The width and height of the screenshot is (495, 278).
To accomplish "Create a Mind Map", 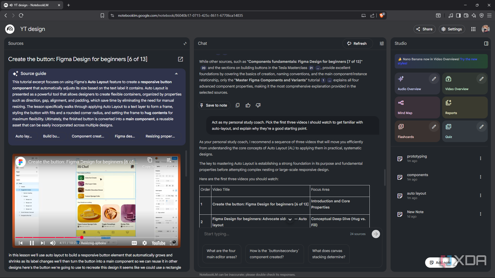I will click(417, 107).
